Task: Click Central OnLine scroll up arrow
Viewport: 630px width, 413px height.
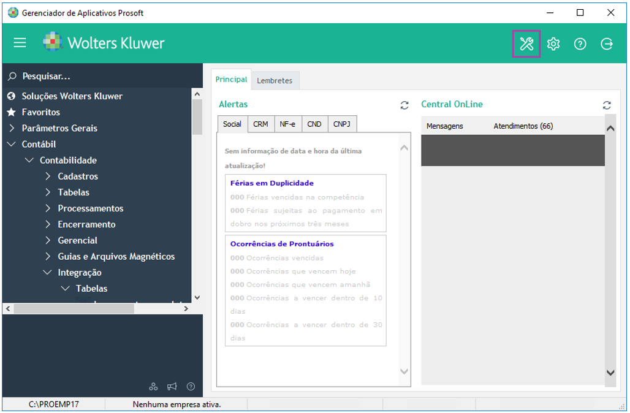Action: tap(610, 129)
